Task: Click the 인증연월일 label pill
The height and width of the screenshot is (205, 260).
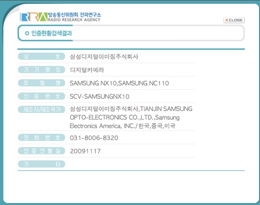Action: [x=42, y=151]
